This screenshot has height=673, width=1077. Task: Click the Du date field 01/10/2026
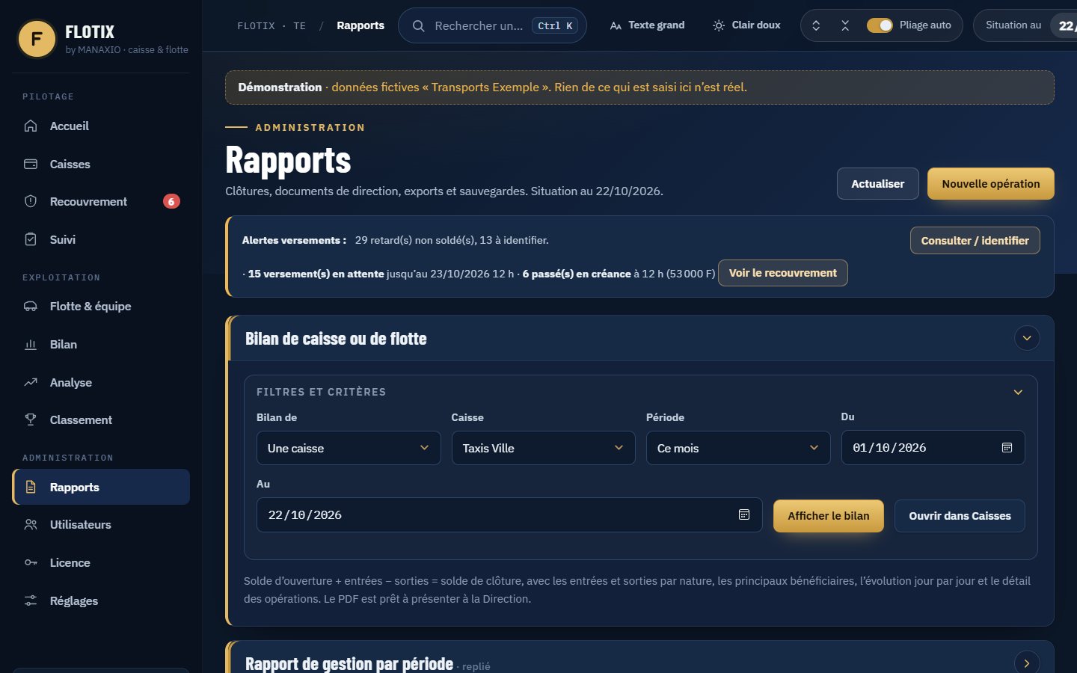coord(933,448)
